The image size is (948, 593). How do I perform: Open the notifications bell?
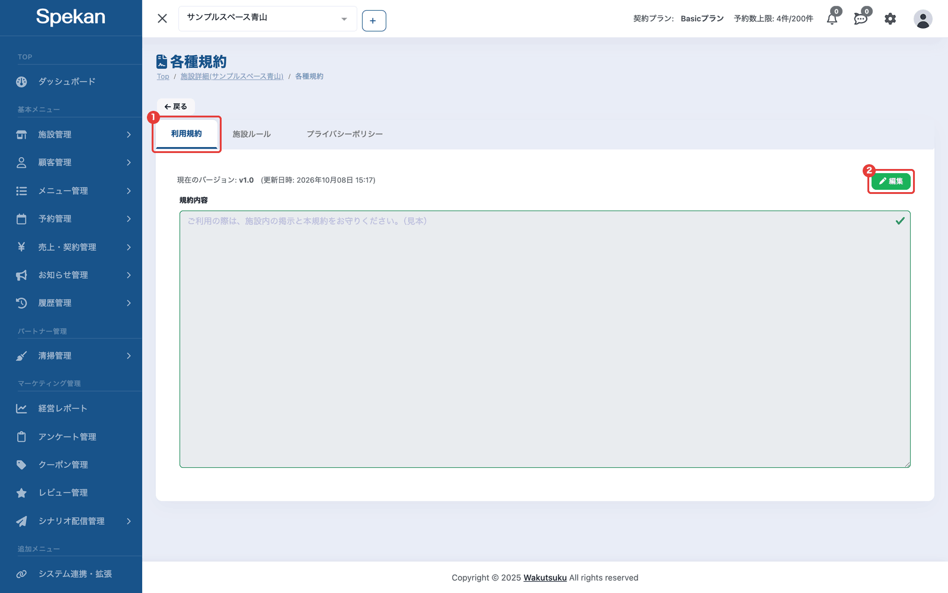coord(832,18)
